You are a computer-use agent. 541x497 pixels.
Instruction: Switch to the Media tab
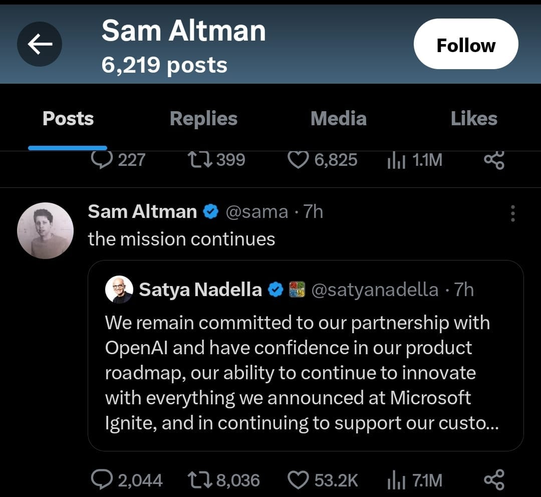(x=338, y=119)
